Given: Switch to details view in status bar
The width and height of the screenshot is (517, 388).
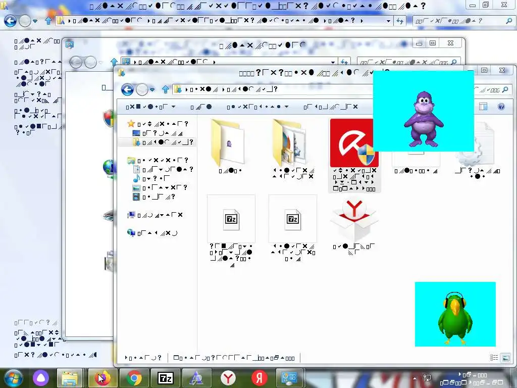Looking at the screenshot, I should point(494,358).
